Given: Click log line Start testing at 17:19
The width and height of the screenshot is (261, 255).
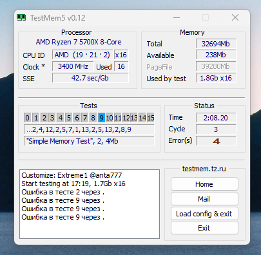Looking at the screenshot, I should pyautogui.click(x=73, y=184).
